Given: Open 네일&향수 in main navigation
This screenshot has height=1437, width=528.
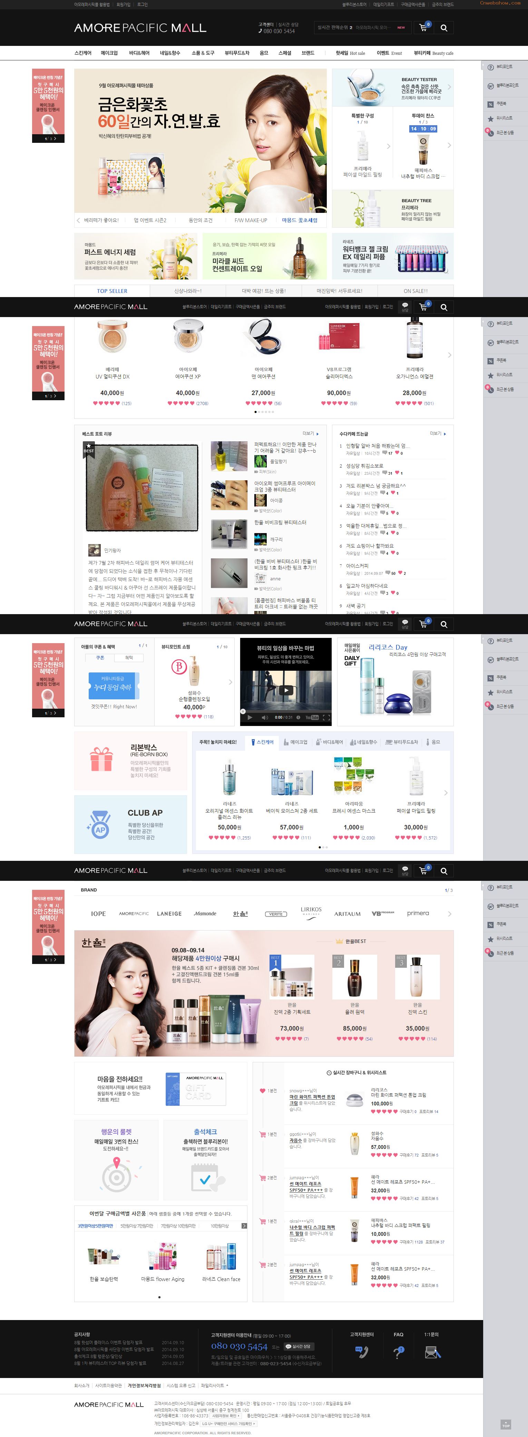Looking at the screenshot, I should click(x=170, y=53).
